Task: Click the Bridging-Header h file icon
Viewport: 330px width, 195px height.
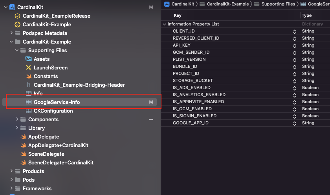Action: click(29, 85)
